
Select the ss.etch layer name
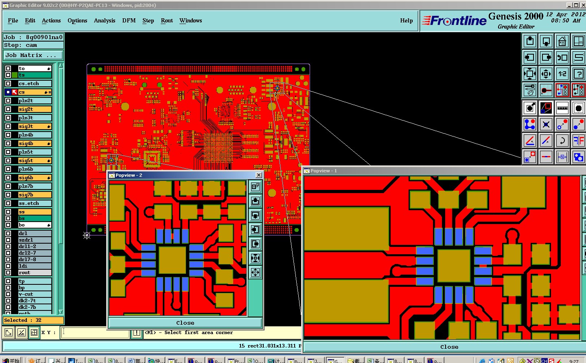35,203
